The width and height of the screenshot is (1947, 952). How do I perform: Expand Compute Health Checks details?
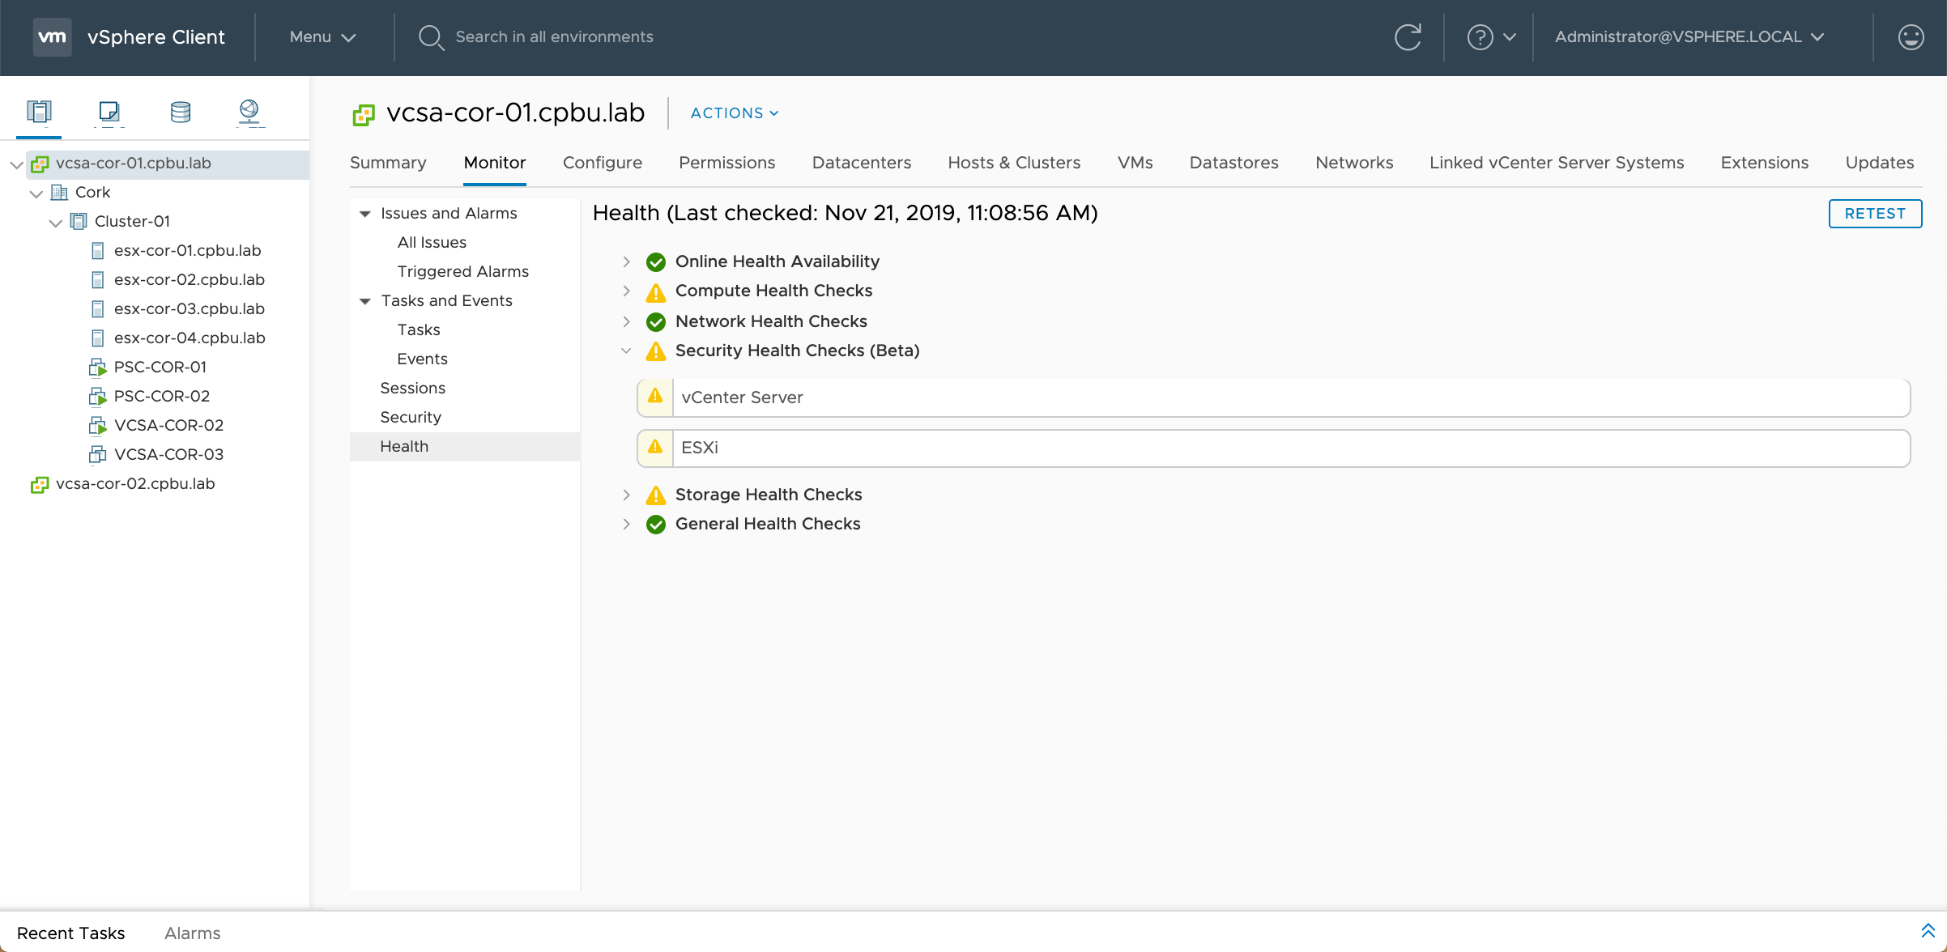point(626,291)
